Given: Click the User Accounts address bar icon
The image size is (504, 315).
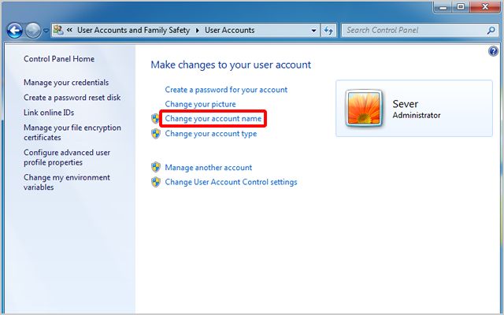Looking at the screenshot, I should (59, 31).
